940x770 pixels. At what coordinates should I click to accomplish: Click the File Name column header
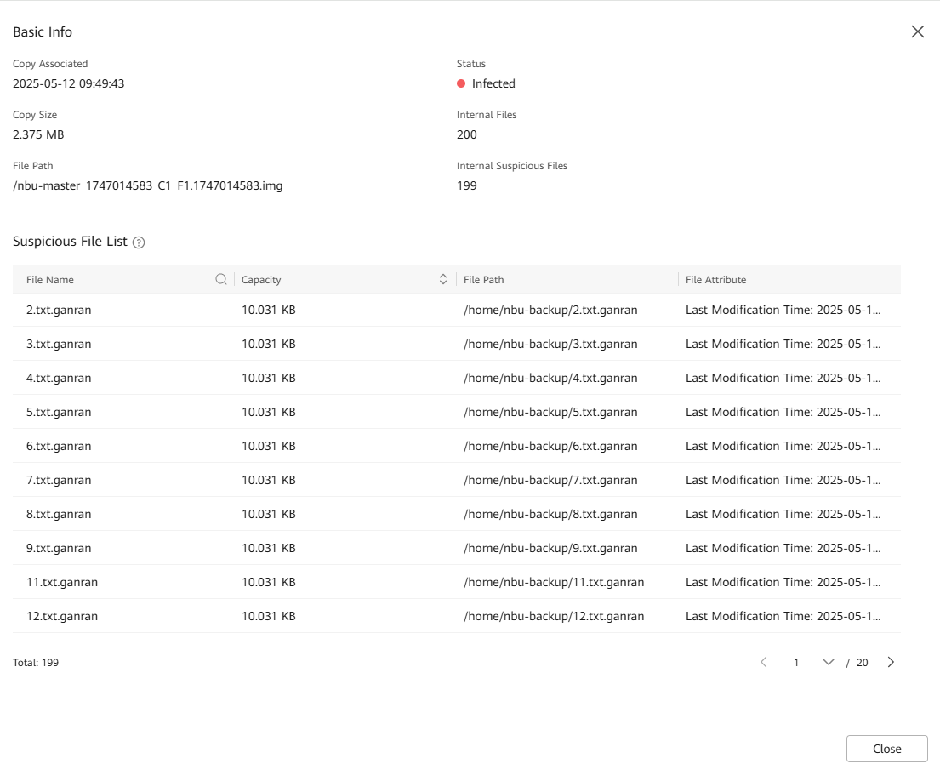[x=50, y=279]
